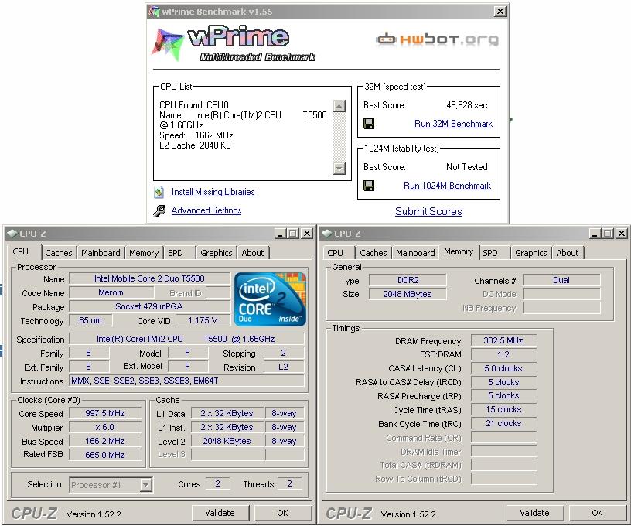Click the DRAM Frequency 332.5 MHz value
Viewport: 631px width, 526px height.
[x=503, y=340]
